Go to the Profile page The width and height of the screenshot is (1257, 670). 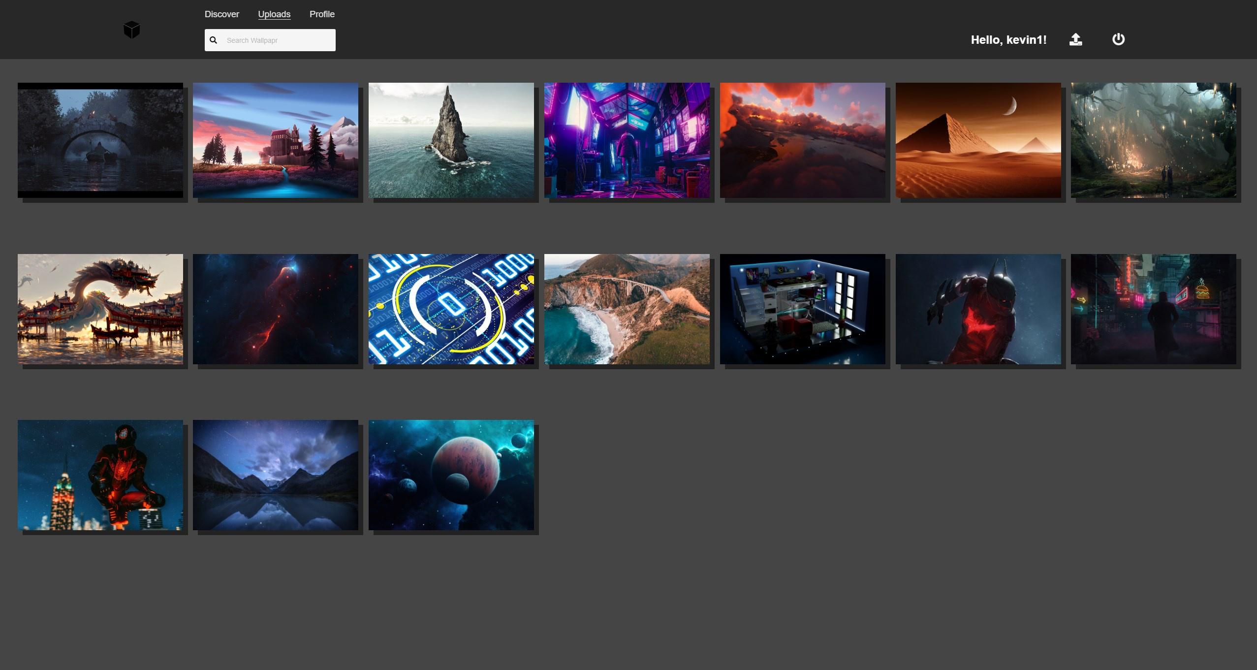(322, 14)
